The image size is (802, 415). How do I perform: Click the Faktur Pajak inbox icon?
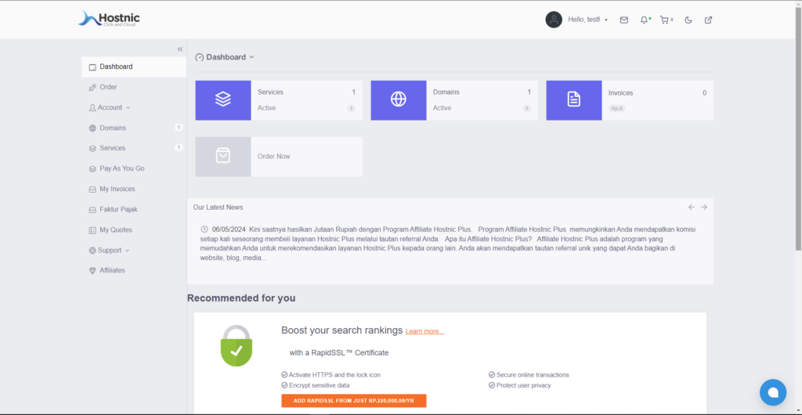pyautogui.click(x=92, y=210)
